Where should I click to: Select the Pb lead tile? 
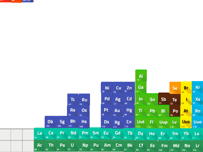click(152, 111)
